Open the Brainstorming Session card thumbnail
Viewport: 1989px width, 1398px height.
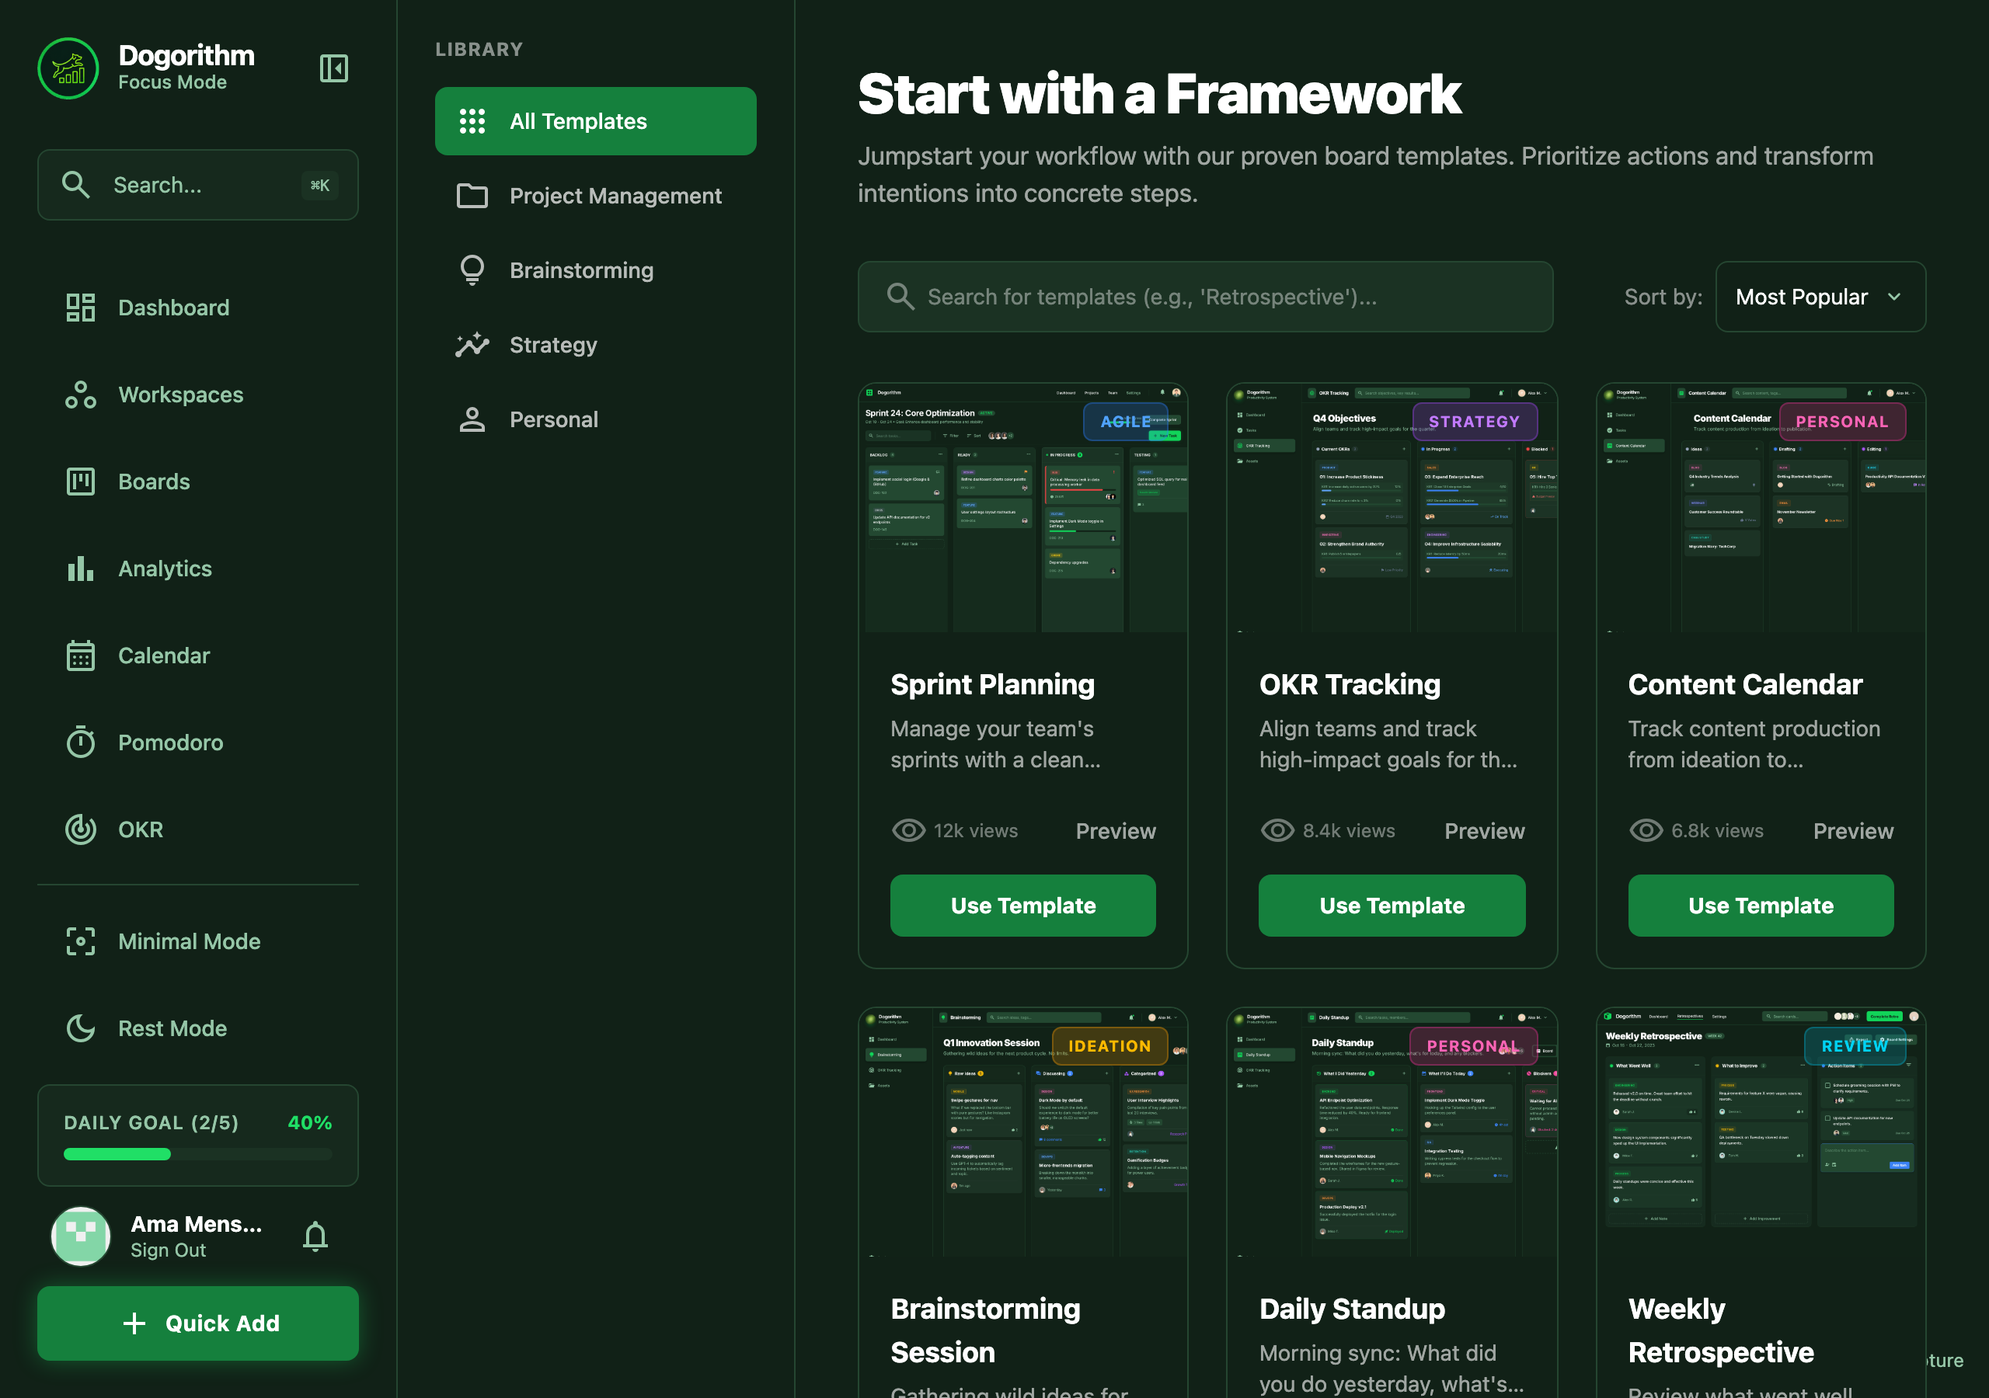click(1022, 1132)
